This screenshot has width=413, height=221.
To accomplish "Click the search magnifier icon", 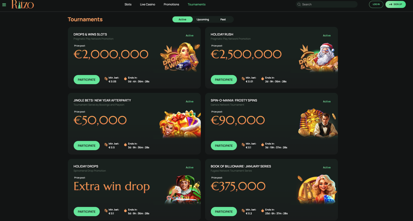I will [299, 4].
